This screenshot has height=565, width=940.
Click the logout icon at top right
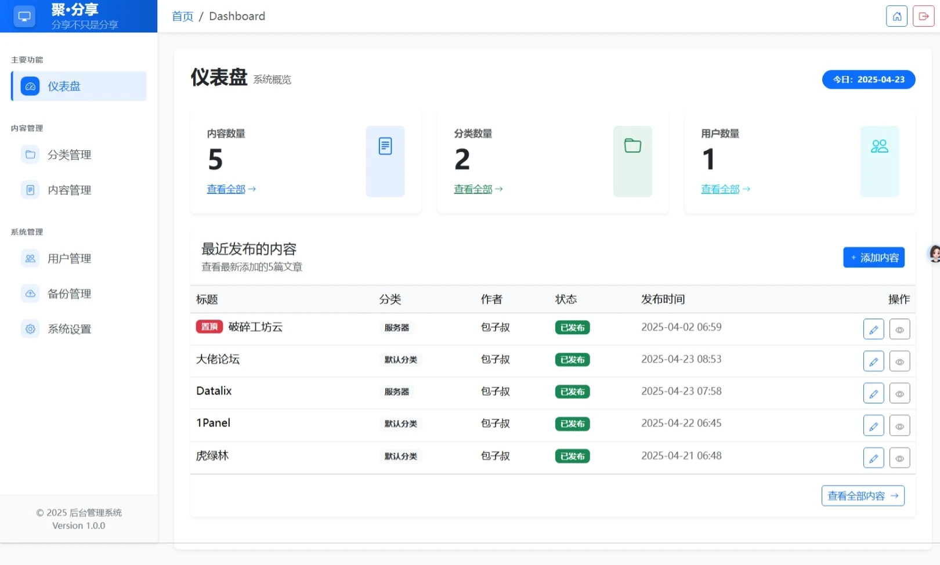[923, 16]
